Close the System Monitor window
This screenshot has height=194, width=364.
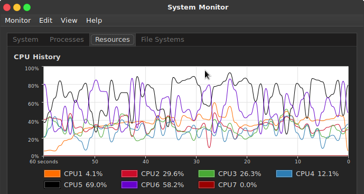(x=7, y=7)
